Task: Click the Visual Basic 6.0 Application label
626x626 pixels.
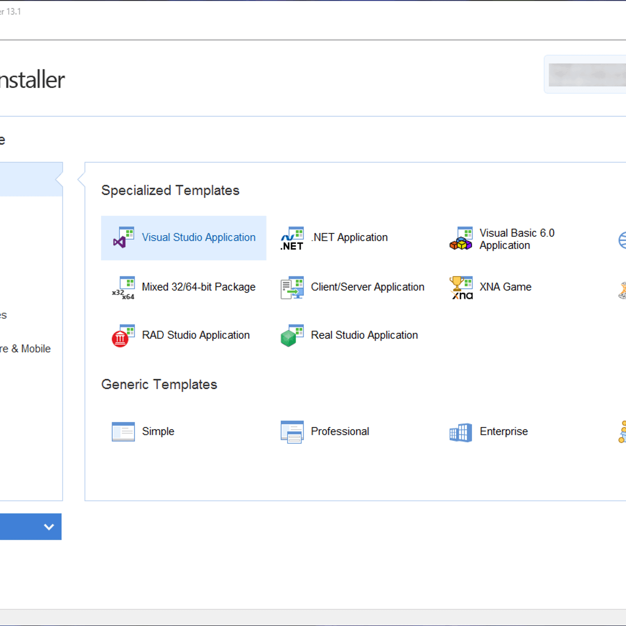Action: 517,239
